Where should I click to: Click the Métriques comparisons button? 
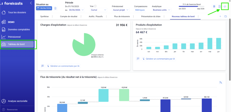click(x=140, y=10)
